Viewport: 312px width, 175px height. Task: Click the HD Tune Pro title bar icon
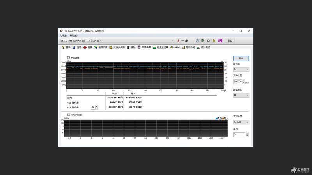pos(61,31)
